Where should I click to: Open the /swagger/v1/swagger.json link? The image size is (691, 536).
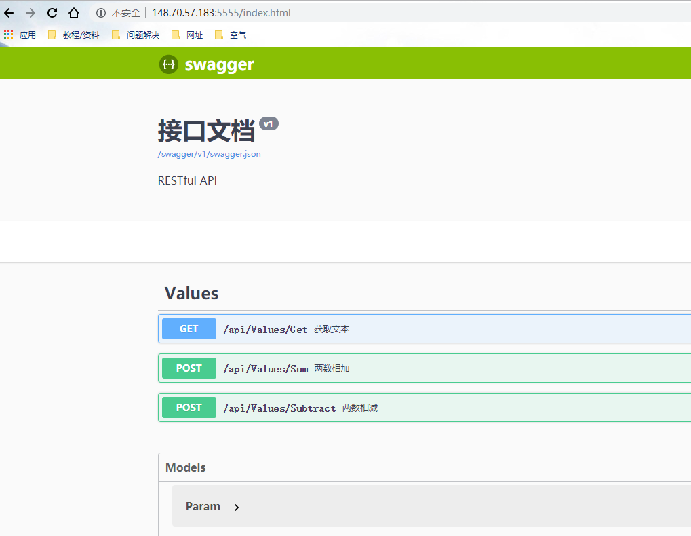point(208,154)
